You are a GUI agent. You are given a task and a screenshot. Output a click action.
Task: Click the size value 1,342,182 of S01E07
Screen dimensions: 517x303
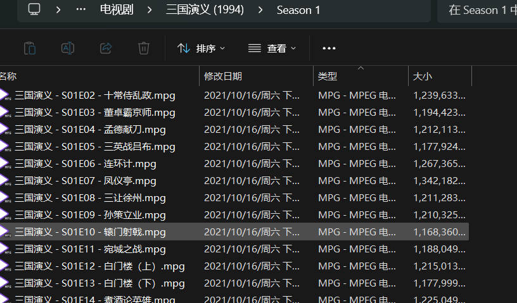tap(440, 181)
